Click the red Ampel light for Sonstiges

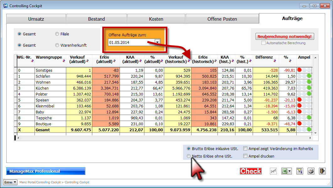[299, 70]
